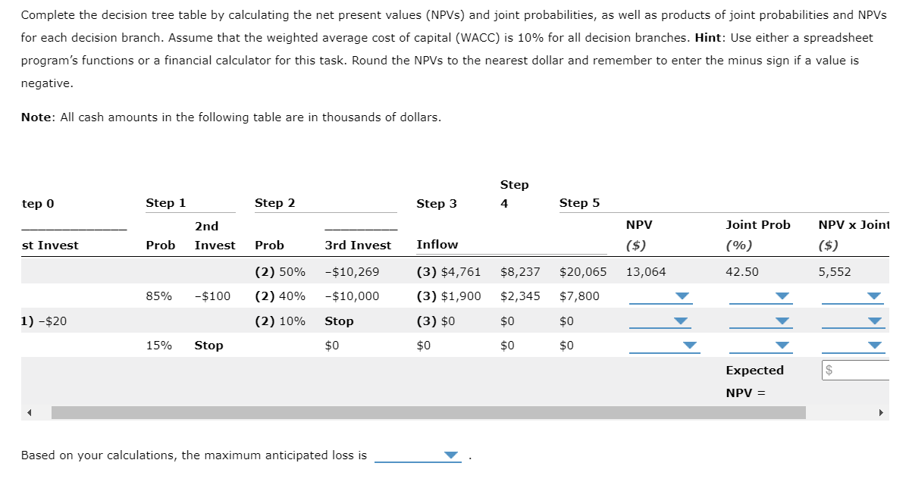909x485 pixels.
Task: Click the $20,065 Step 5 inflow cell
Action: tap(583, 272)
